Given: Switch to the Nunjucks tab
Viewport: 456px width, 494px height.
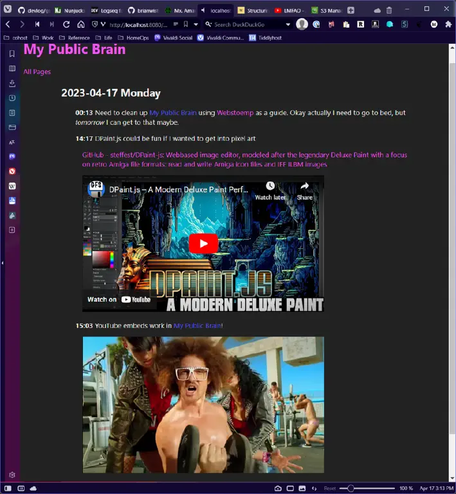Looking at the screenshot, I should pos(70,10).
